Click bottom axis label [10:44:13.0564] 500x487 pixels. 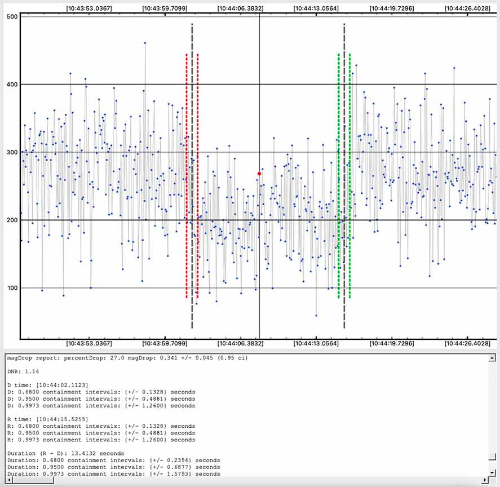click(x=316, y=343)
